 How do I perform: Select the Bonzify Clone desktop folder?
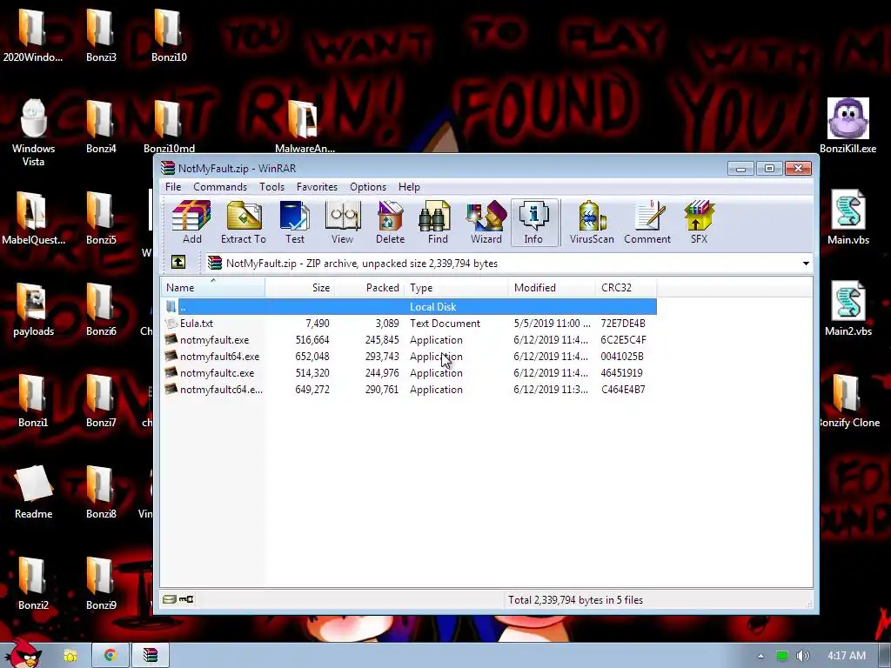[847, 400]
